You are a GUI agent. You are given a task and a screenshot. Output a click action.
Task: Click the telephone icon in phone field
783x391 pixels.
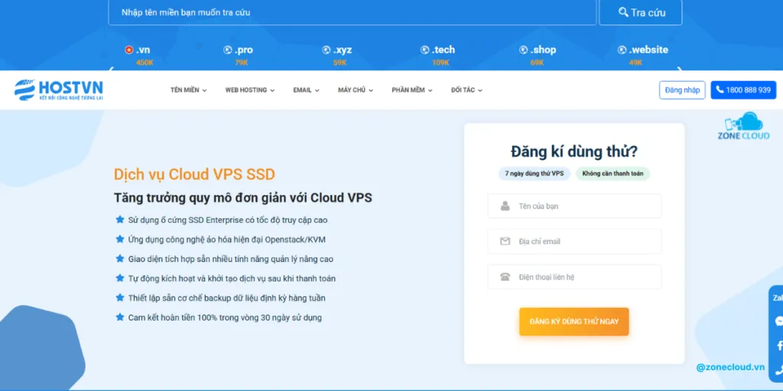coord(505,276)
